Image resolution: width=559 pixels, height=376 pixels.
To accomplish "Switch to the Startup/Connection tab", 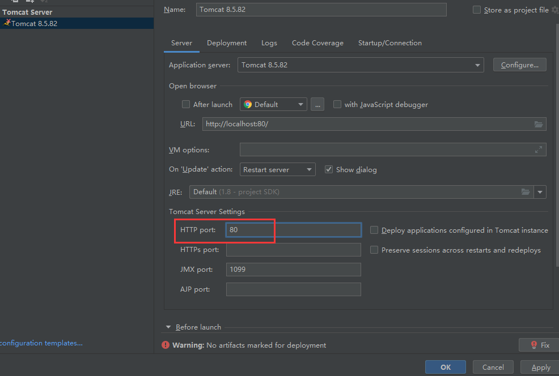I will tap(389, 43).
